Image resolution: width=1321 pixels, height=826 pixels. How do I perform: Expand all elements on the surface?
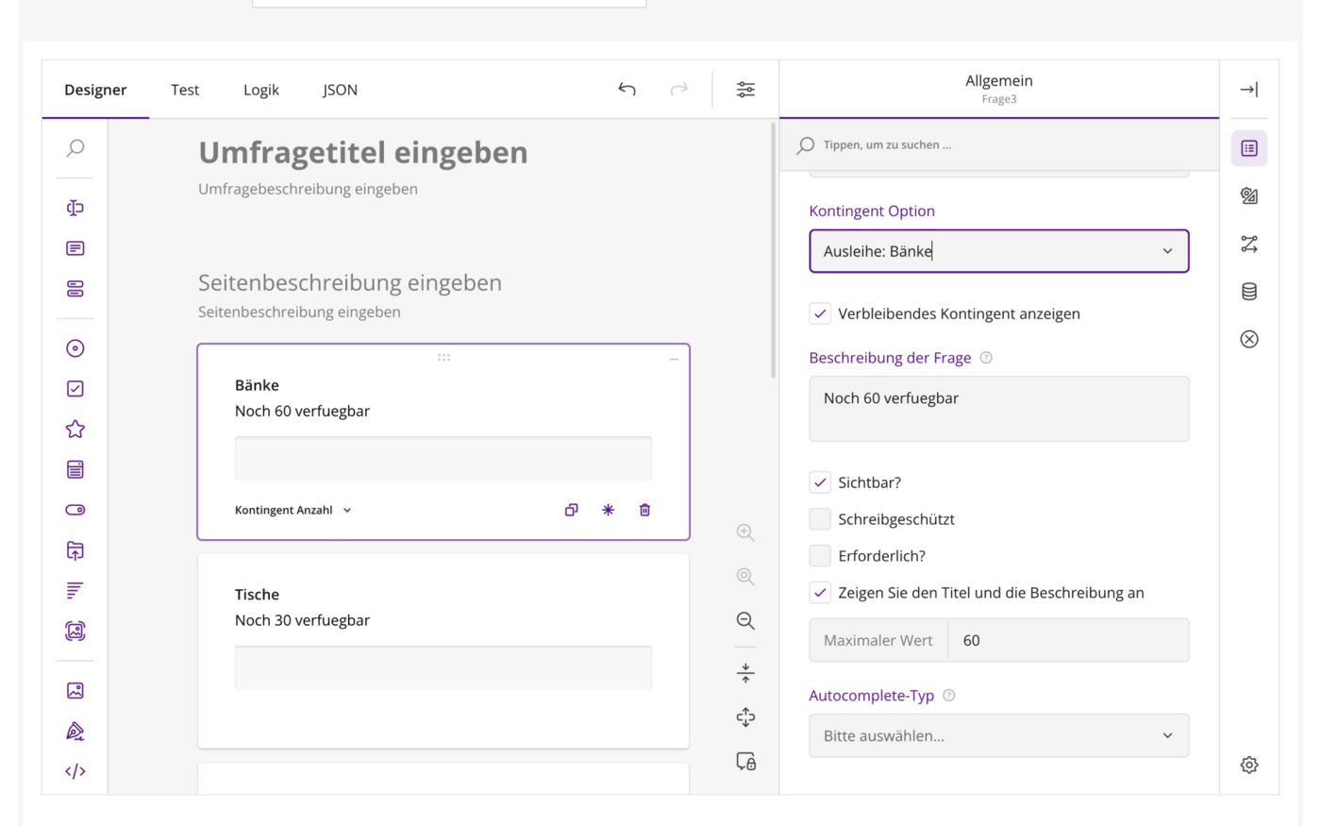click(x=745, y=717)
